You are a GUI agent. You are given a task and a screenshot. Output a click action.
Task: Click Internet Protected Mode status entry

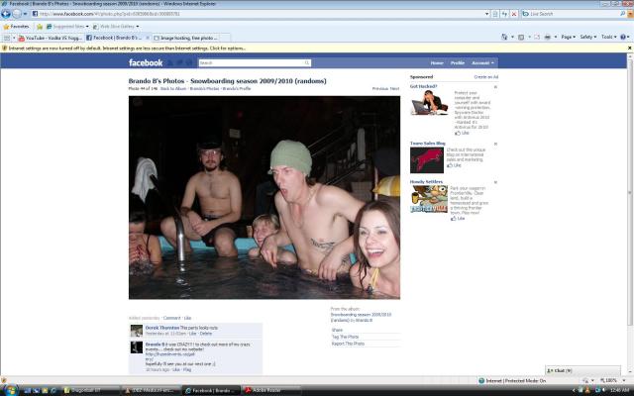tap(512, 380)
